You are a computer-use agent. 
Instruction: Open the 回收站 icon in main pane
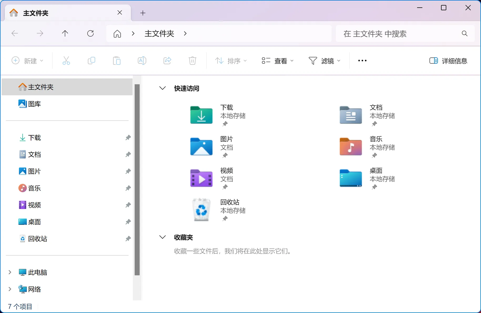coord(201,210)
